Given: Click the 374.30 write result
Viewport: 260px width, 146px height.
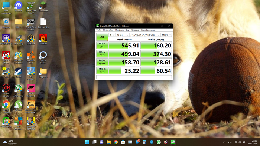Looking at the screenshot, I should pos(156,54).
